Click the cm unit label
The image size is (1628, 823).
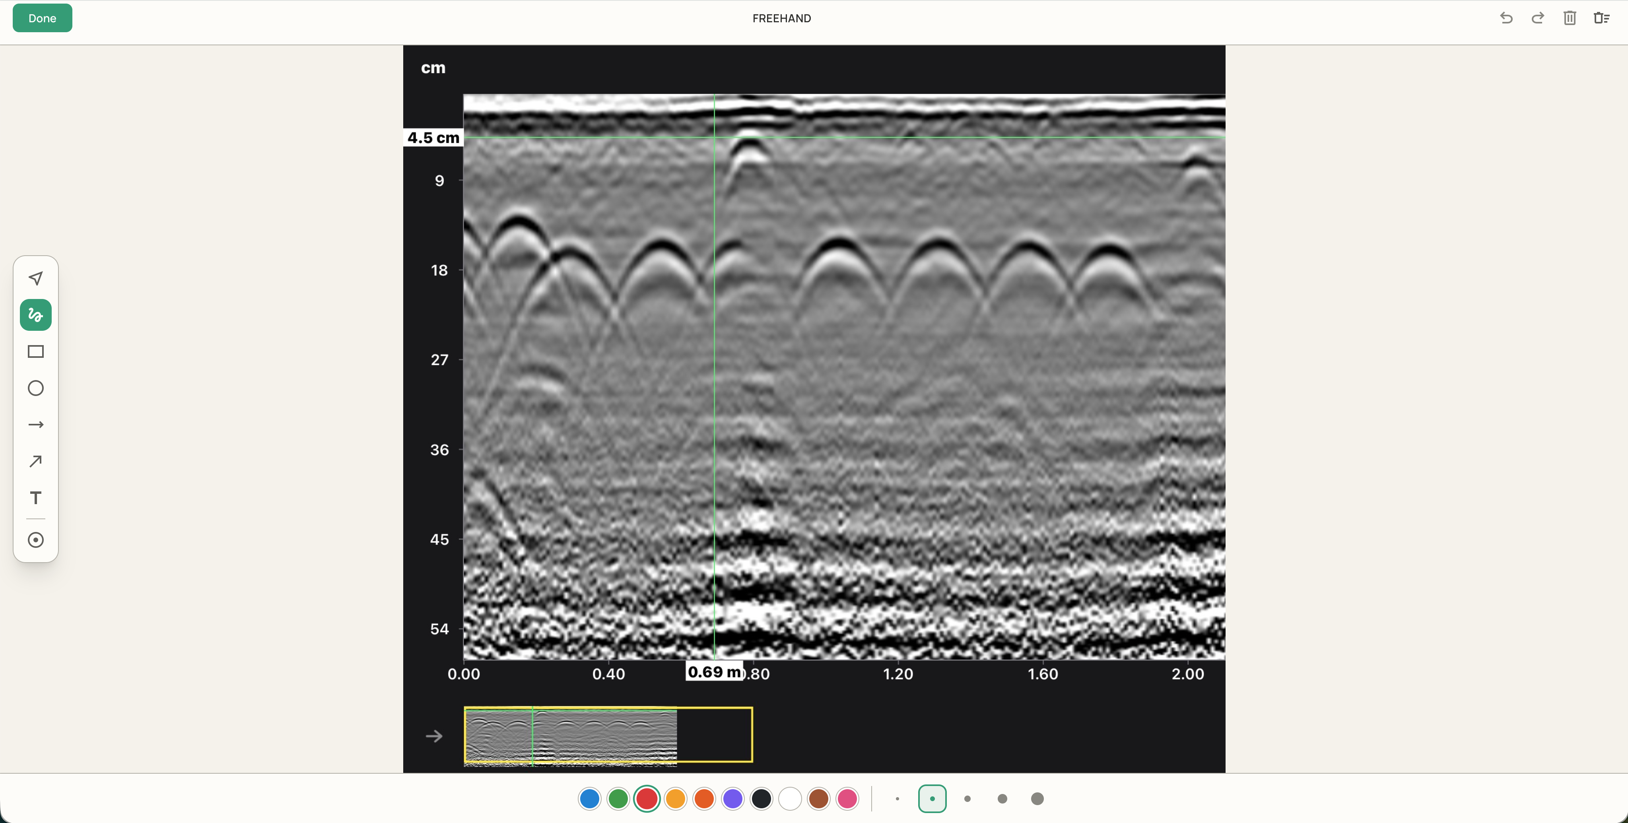pyautogui.click(x=433, y=68)
